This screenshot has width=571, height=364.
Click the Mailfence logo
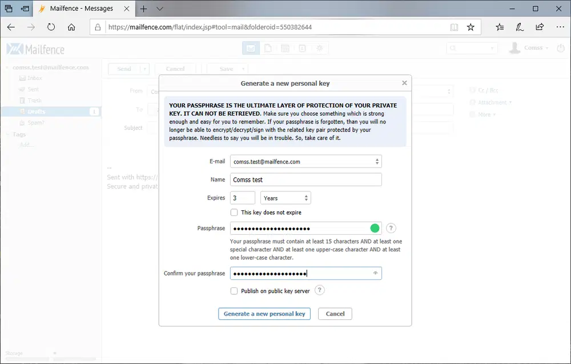35,49
